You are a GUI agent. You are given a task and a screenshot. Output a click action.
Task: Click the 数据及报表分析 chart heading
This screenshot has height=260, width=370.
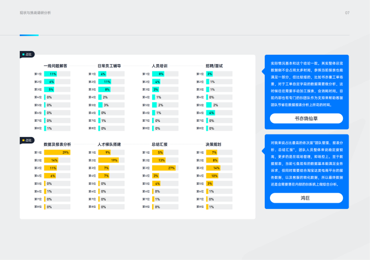tap(57, 144)
